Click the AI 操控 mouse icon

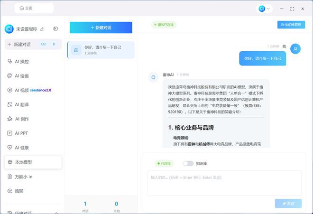tap(9, 61)
